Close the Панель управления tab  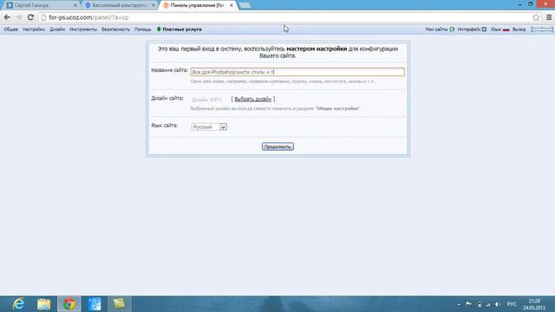click(x=232, y=5)
